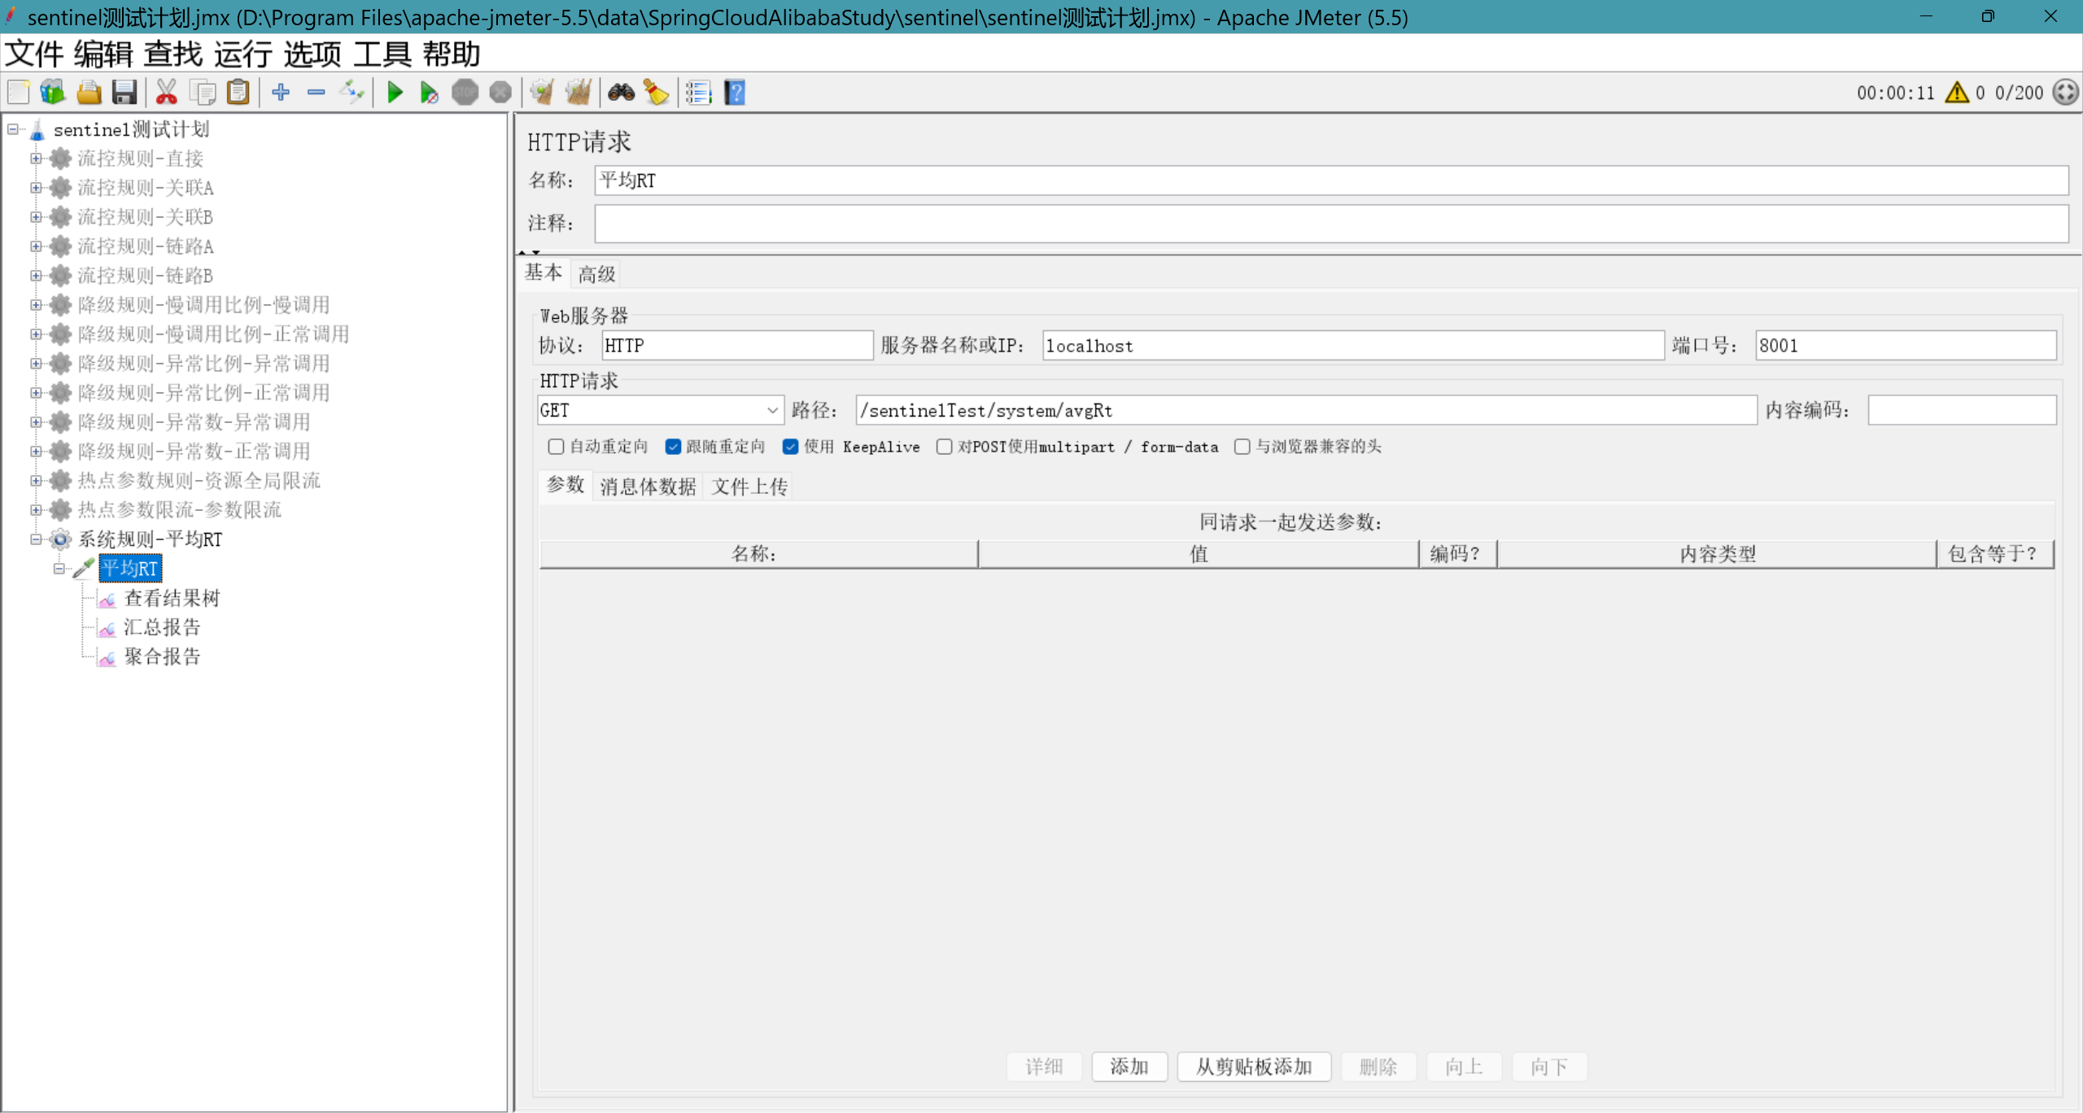Click the 添加 button below the parameters table
Image resolution: width=2083 pixels, height=1113 pixels.
tap(1129, 1067)
